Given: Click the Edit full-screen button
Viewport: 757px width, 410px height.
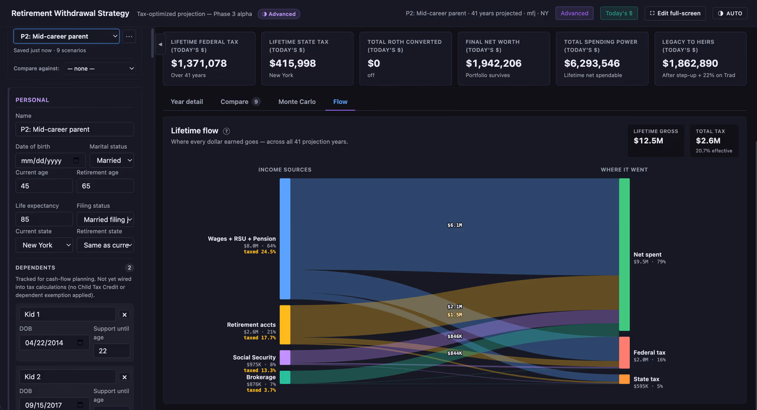Looking at the screenshot, I should (x=675, y=13).
